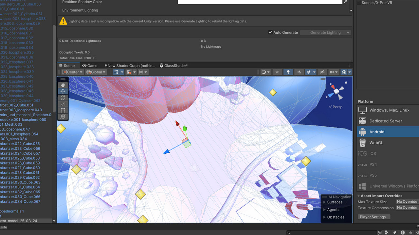Select the Rect transform tool
This screenshot has width=419, height=235.
63,110
